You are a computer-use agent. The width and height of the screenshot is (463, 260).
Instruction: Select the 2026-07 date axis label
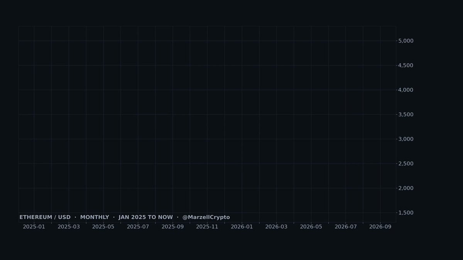coord(346,227)
